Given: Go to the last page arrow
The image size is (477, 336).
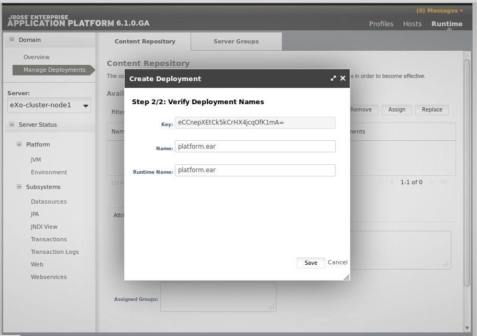Looking at the screenshot, I should (444, 182).
